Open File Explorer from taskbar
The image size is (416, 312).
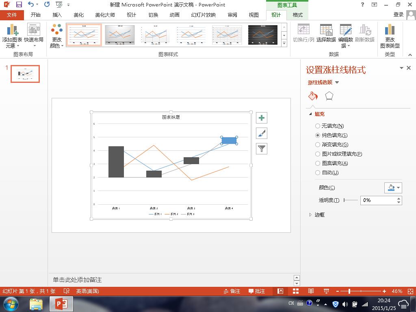click(36, 304)
